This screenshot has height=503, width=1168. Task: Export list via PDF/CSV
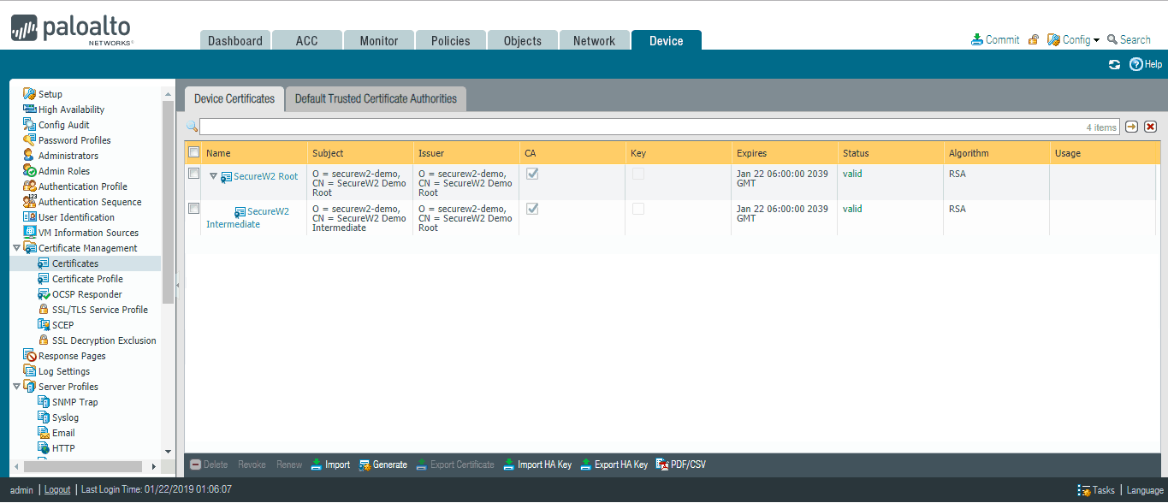click(x=681, y=465)
